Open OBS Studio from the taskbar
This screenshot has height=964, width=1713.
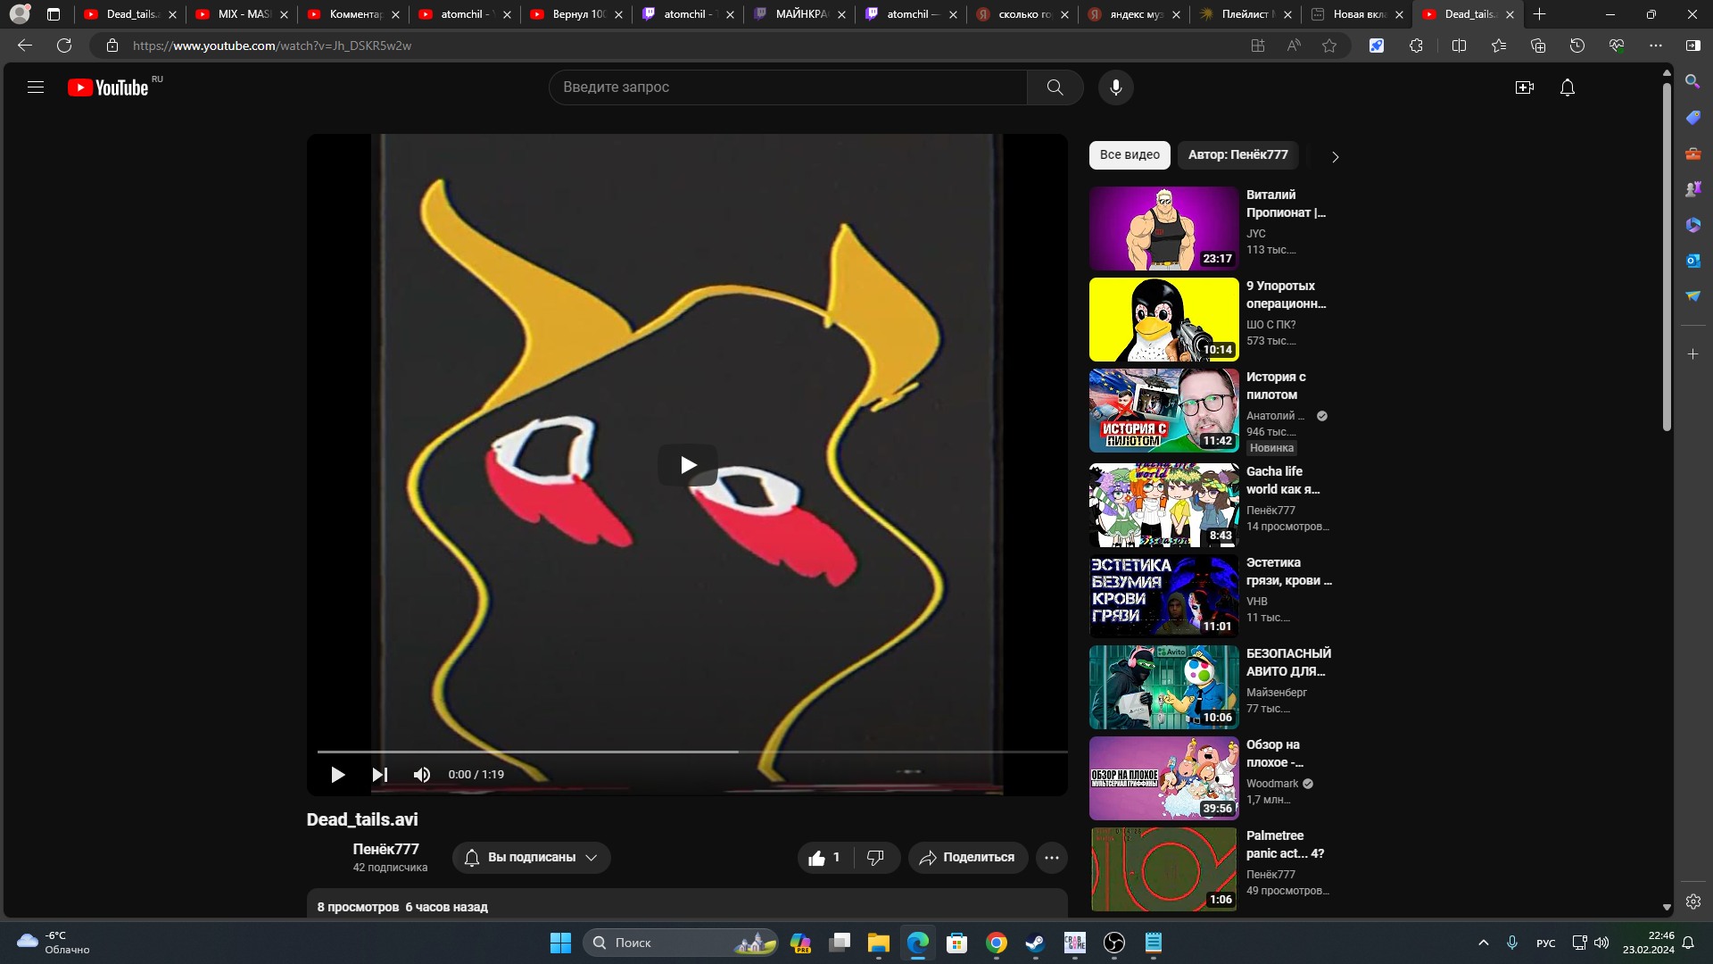[x=1113, y=943]
